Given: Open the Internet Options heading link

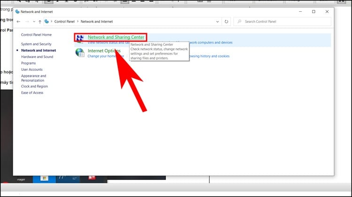Looking at the screenshot, I should (104, 51).
